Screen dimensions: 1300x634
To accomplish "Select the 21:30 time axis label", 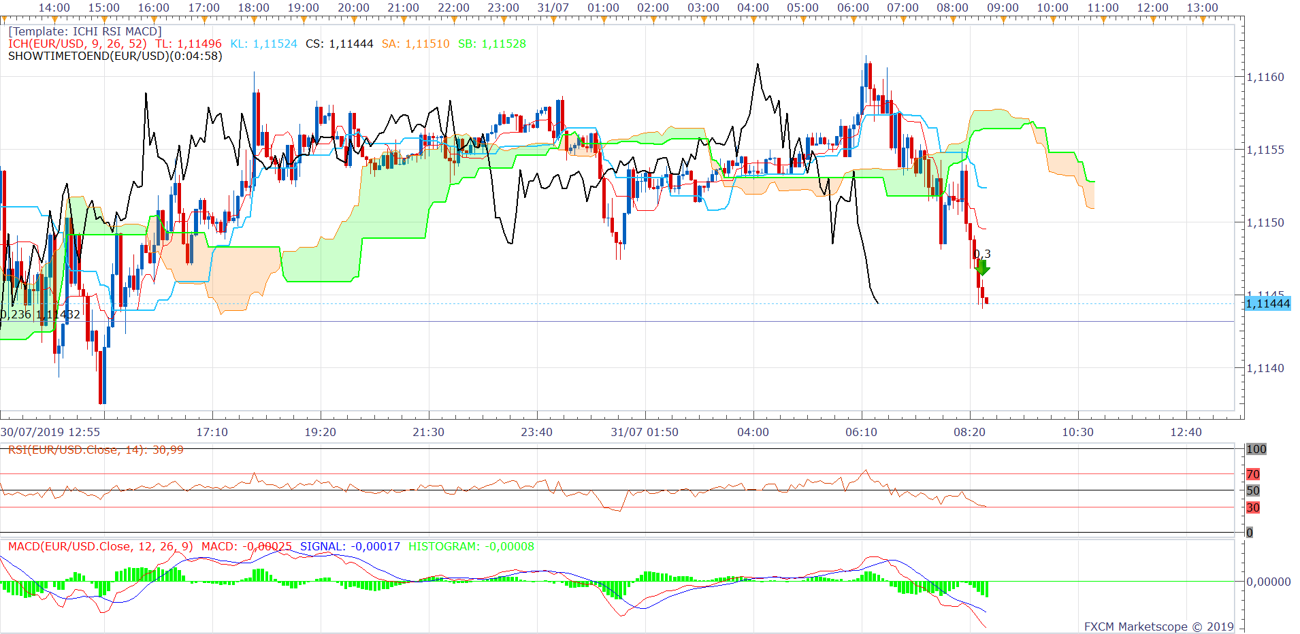I will [x=429, y=432].
